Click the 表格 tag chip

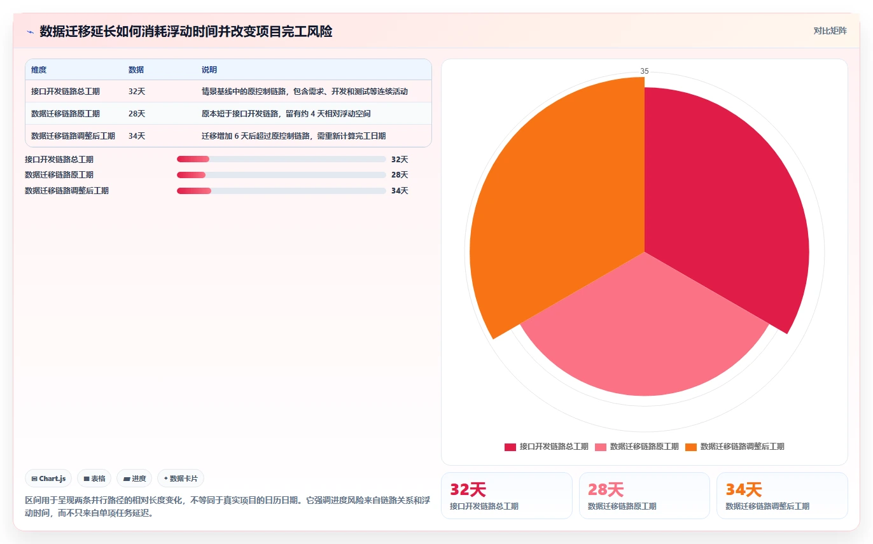(94, 478)
